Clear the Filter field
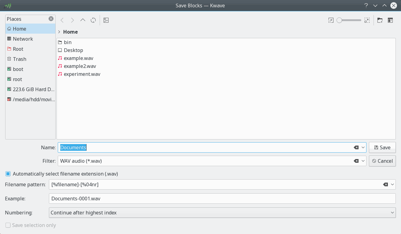The image size is (401, 234). click(356, 161)
